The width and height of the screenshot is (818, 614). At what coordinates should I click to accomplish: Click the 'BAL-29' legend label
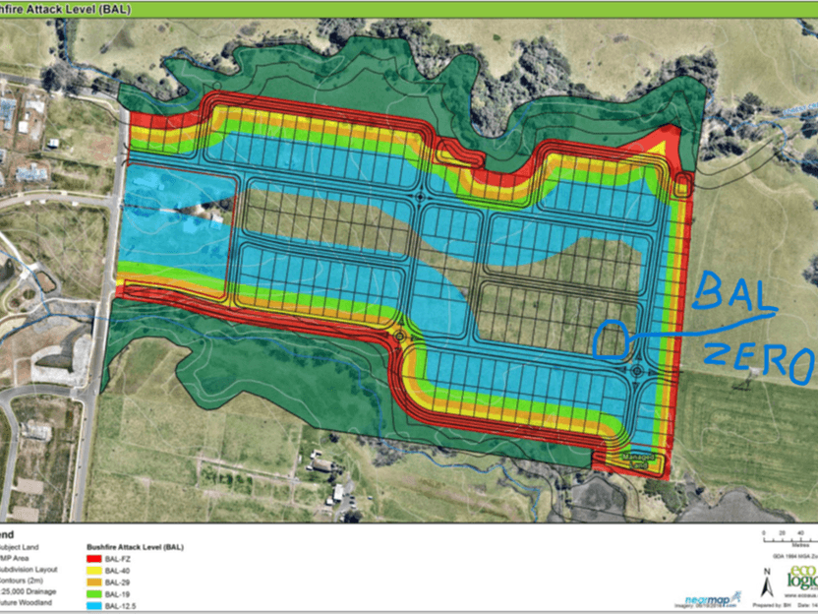click(x=117, y=583)
